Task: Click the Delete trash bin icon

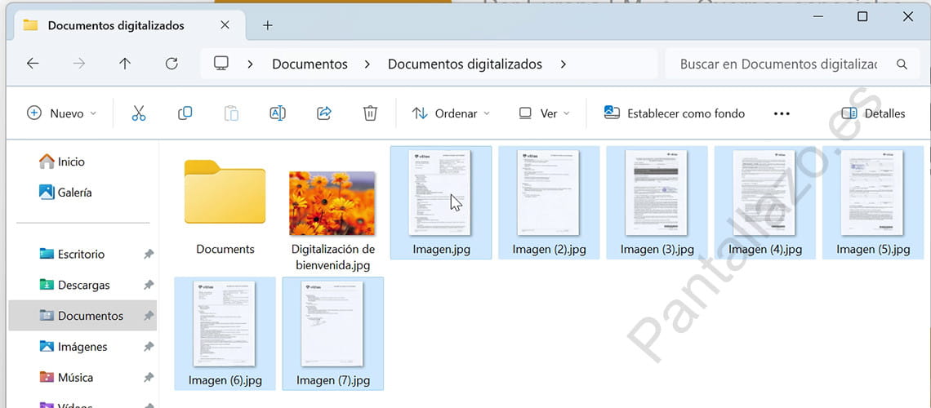Action: 370,113
